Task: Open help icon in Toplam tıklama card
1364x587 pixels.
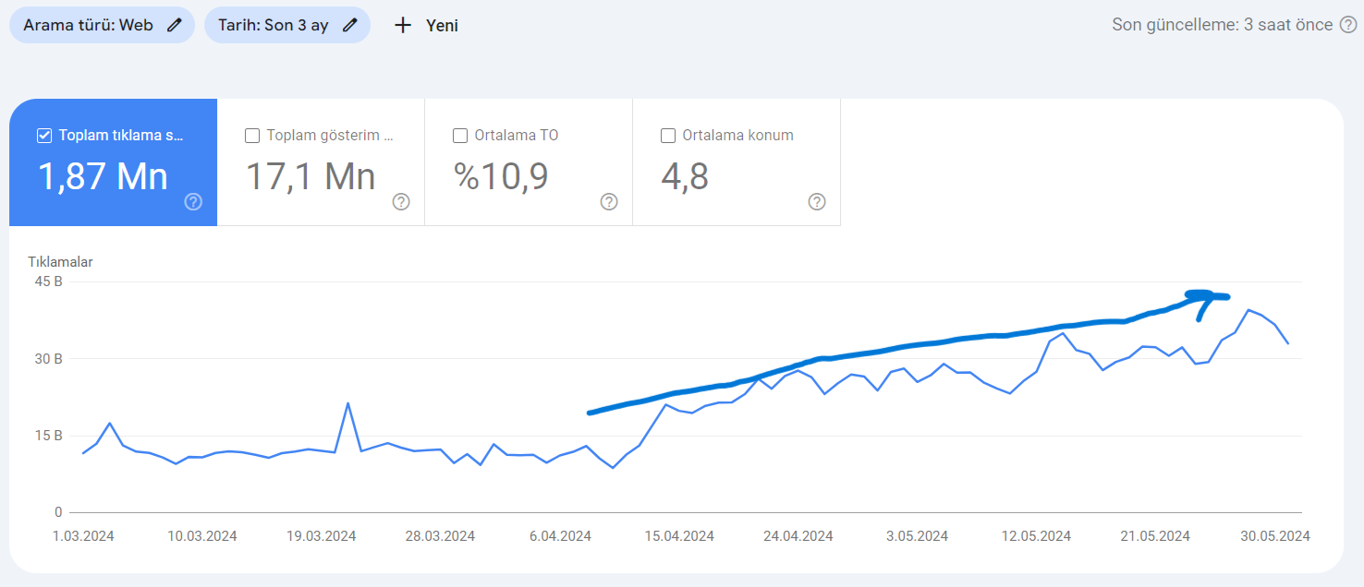Action: coord(193,201)
